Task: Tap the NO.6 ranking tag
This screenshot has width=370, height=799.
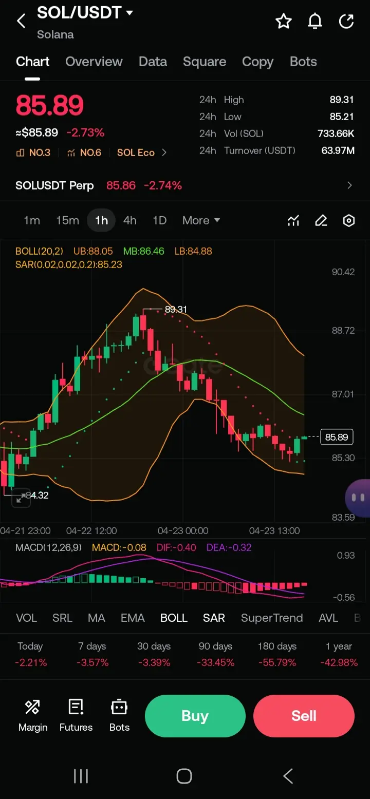Action: [84, 153]
